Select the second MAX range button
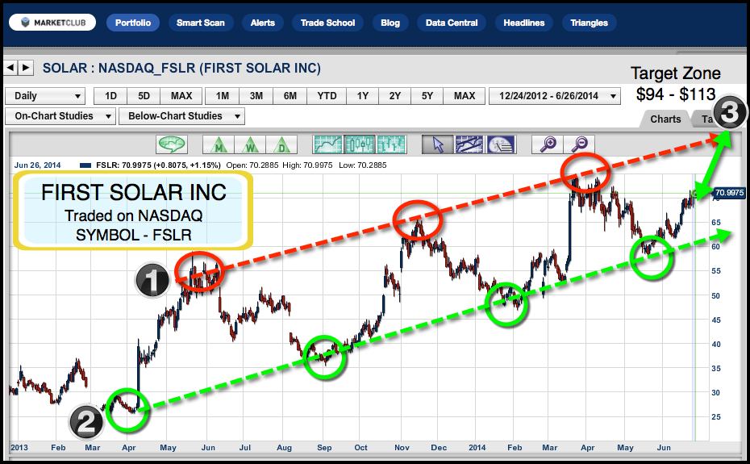This screenshot has width=750, height=464. (465, 96)
